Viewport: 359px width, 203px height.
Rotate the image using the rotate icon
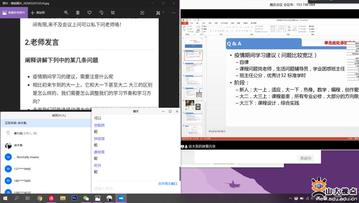pos(101,13)
